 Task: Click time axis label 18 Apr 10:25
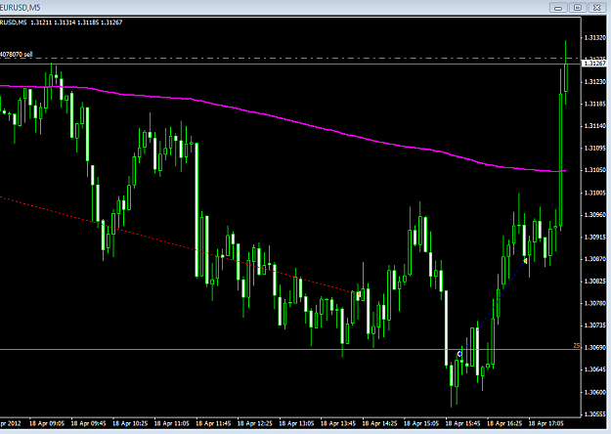[x=130, y=423]
